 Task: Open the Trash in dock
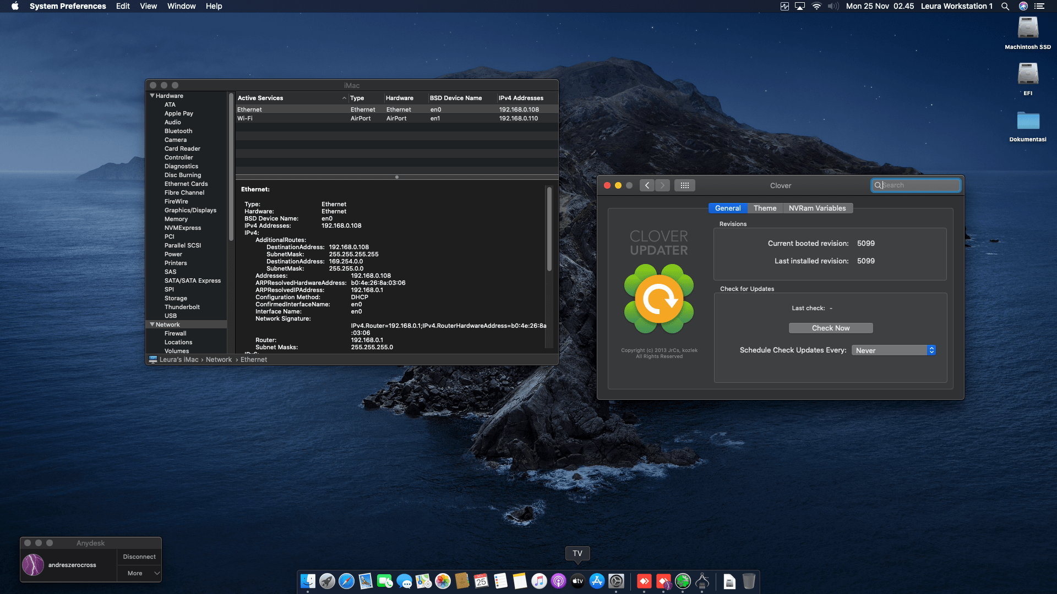pyautogui.click(x=749, y=581)
